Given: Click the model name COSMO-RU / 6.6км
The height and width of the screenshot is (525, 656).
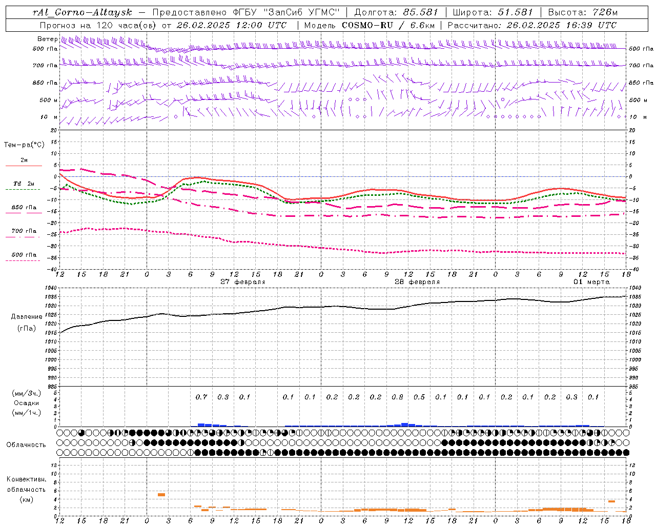Looking at the screenshot, I should point(388,25).
